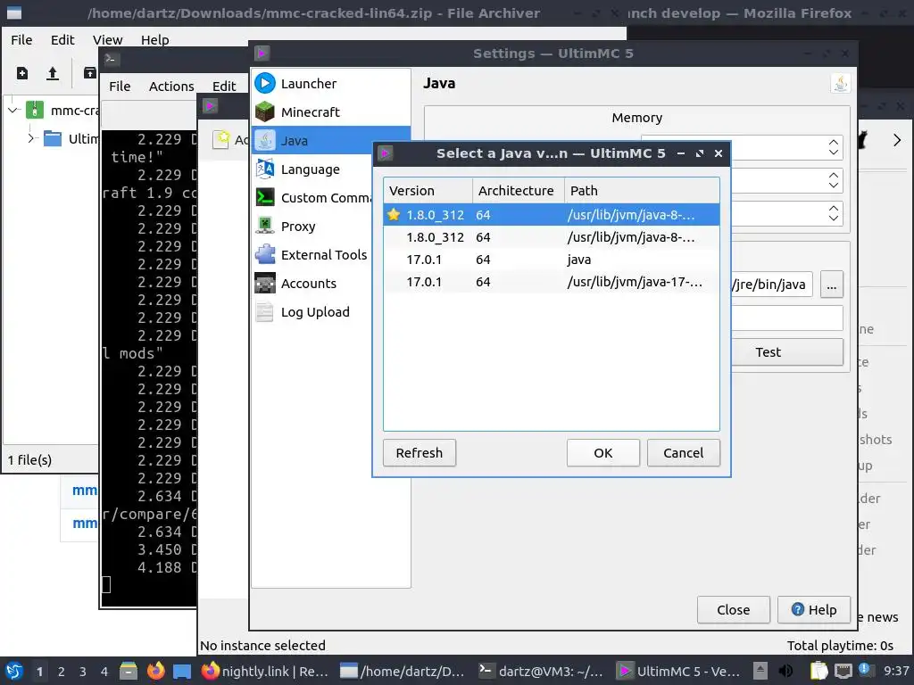Confirm Java selection with OK

click(x=602, y=452)
